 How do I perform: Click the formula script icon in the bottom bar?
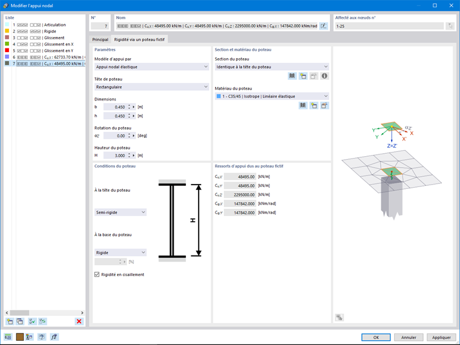pyautogui.click(x=54, y=337)
